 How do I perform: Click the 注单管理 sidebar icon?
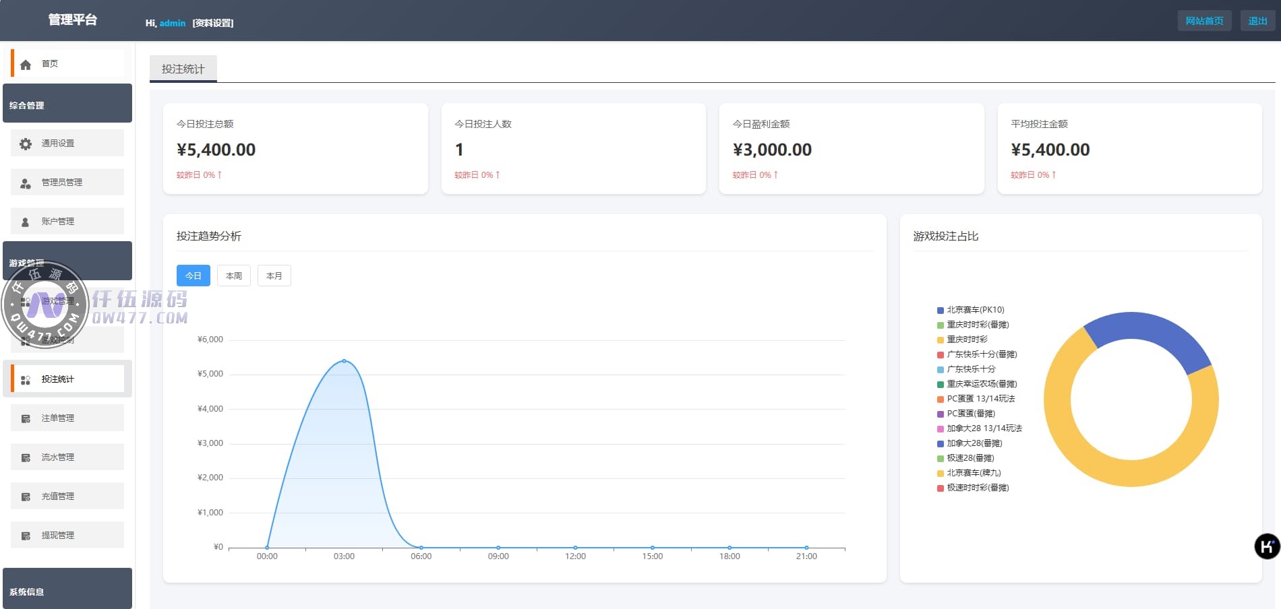26,419
